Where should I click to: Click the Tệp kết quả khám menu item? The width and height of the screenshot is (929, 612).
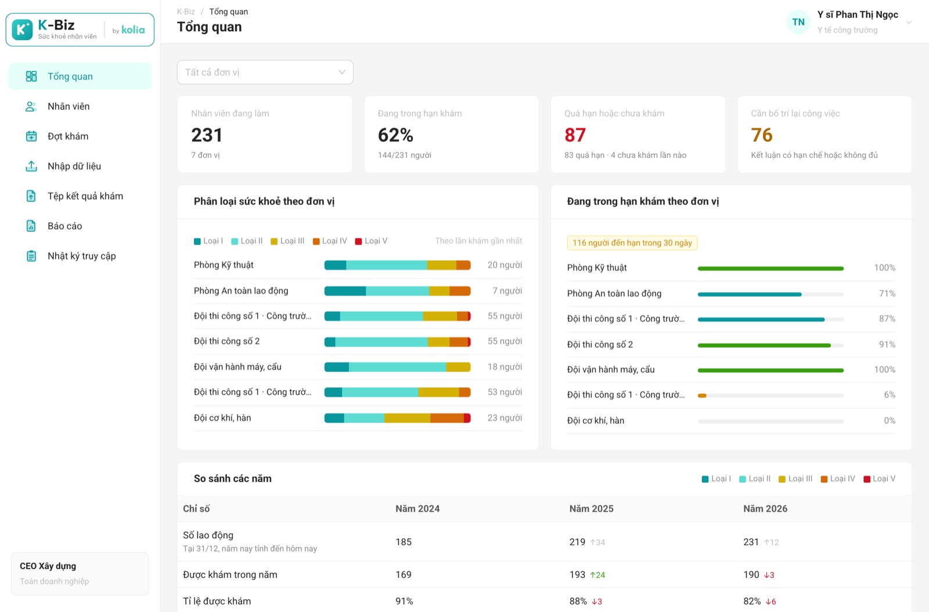(80, 196)
